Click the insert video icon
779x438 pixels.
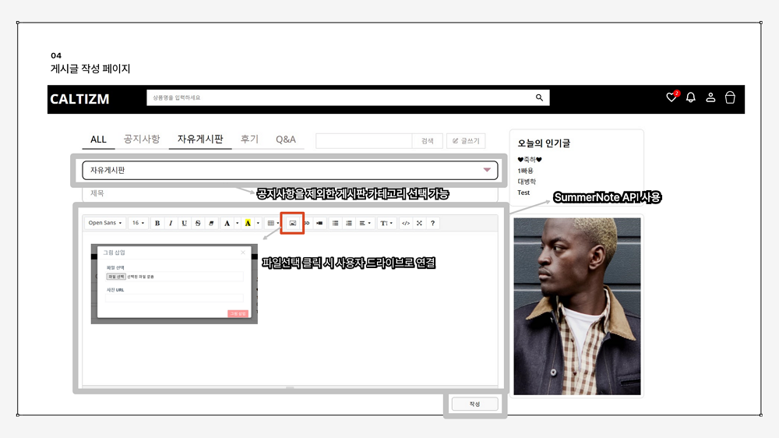319,223
